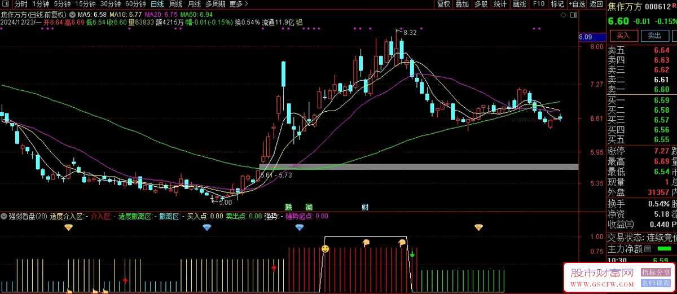Click the 减 marker below the chart
This screenshot has width=677, height=294.
click(x=309, y=207)
